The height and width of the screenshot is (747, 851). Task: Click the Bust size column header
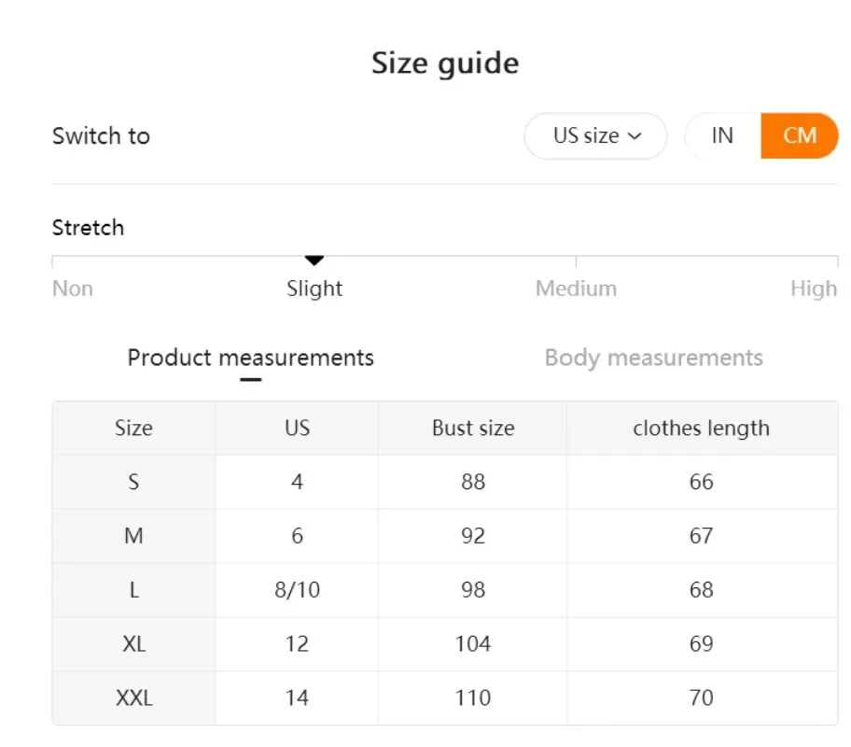click(x=473, y=429)
